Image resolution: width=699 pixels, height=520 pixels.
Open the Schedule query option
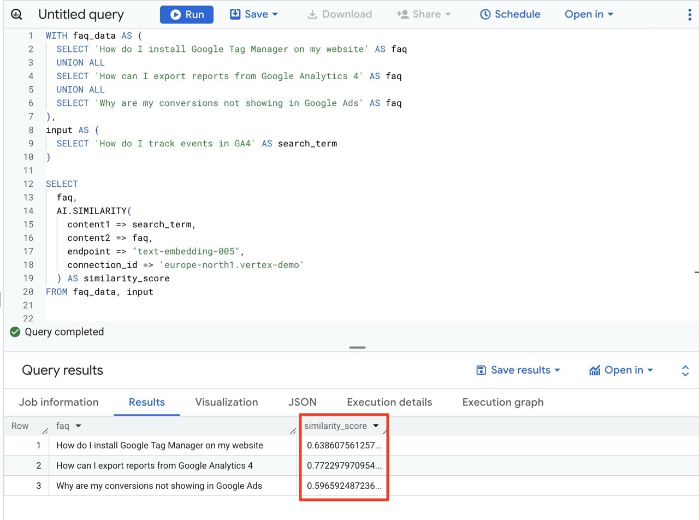coord(510,14)
